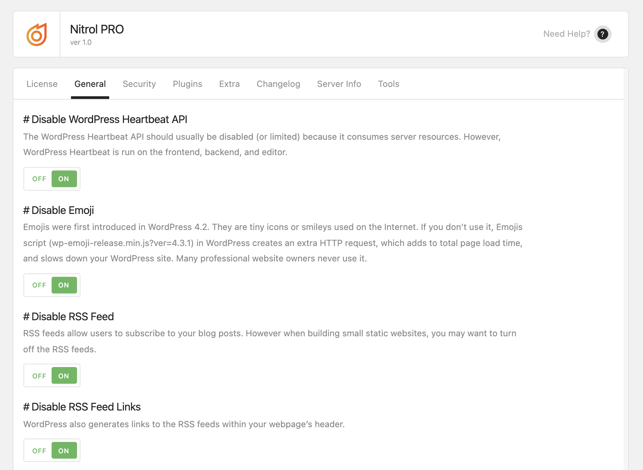Turn OFF Disable WordPress Heartbeat API
This screenshot has width=643, height=470.
click(x=39, y=179)
